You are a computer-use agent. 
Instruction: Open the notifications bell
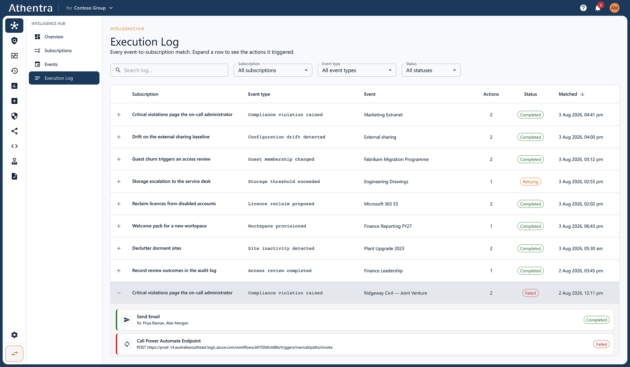pos(598,8)
